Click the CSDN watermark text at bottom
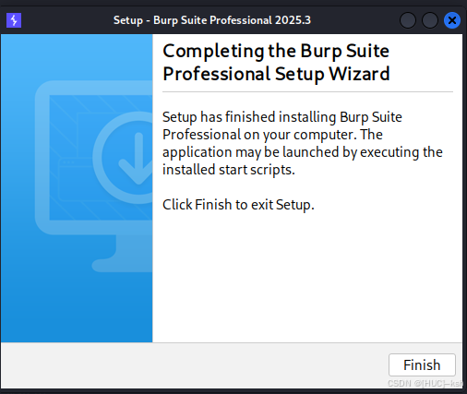Screen dimensions: 467x394 pyautogui.click(x=425, y=383)
